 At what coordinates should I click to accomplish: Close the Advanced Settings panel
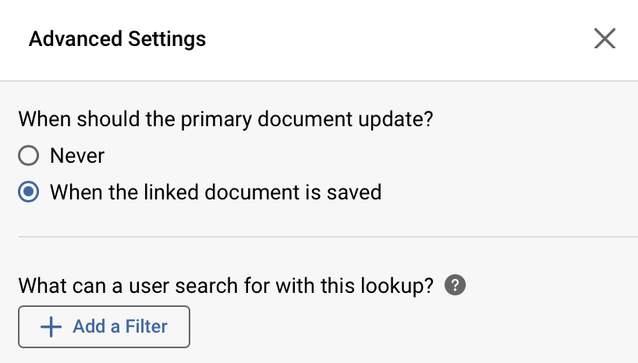(x=604, y=39)
